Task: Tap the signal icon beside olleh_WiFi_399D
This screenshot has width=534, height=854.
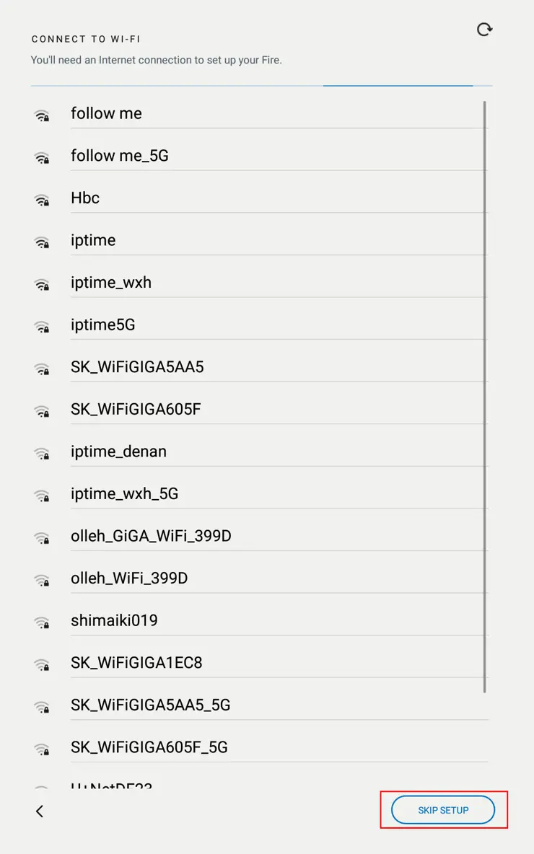Action: tap(42, 580)
